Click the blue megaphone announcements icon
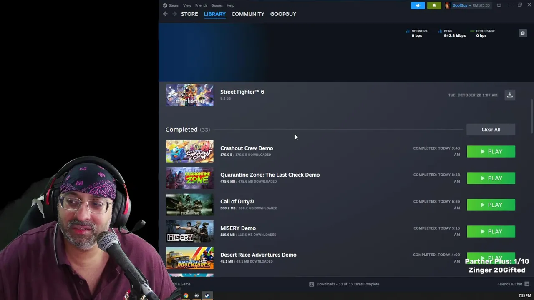 coord(418,5)
